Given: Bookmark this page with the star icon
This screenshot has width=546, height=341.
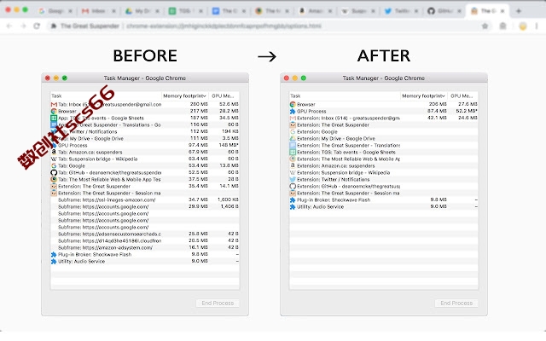Looking at the screenshot, I should point(485,26).
